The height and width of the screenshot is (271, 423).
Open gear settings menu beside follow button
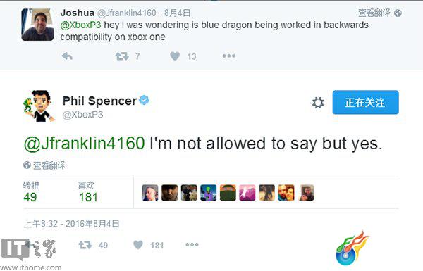coord(318,103)
